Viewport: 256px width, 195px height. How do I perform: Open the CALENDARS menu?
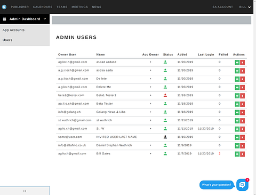[x=43, y=7]
